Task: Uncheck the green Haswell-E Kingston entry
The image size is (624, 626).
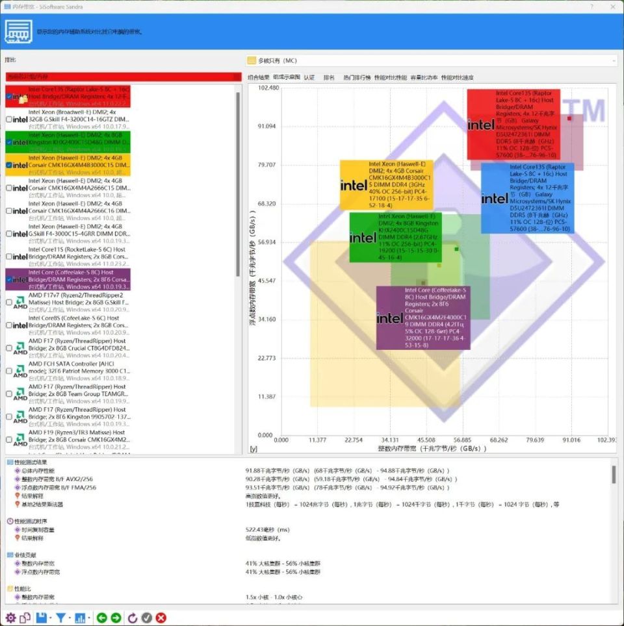Action: click(x=9, y=142)
